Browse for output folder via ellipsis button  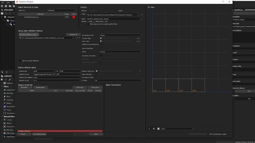(139, 15)
